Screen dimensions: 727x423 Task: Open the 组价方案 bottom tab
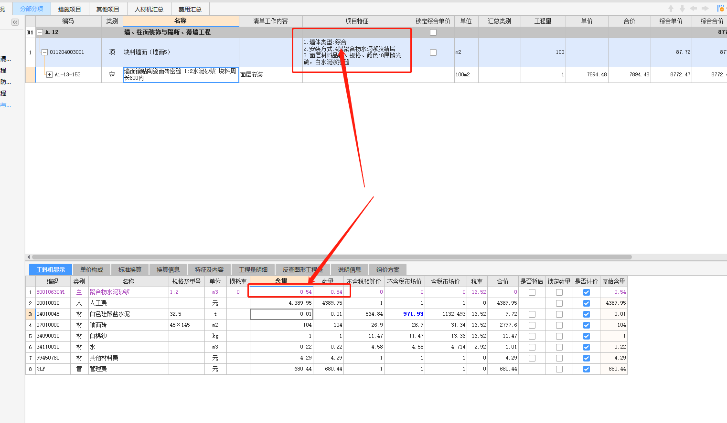click(x=388, y=270)
